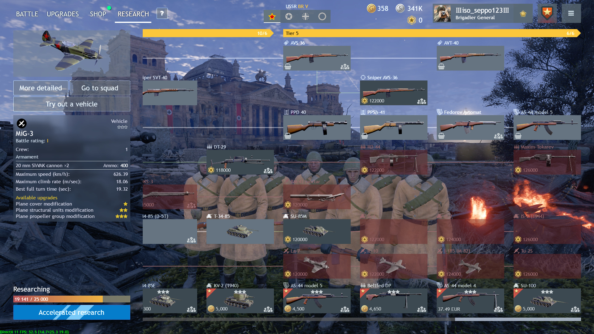594x334 pixels.
Task: Open the UPGRADES tab
Action: [63, 14]
